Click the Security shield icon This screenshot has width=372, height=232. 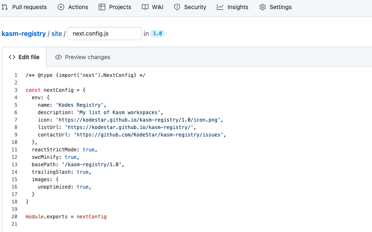177,7
